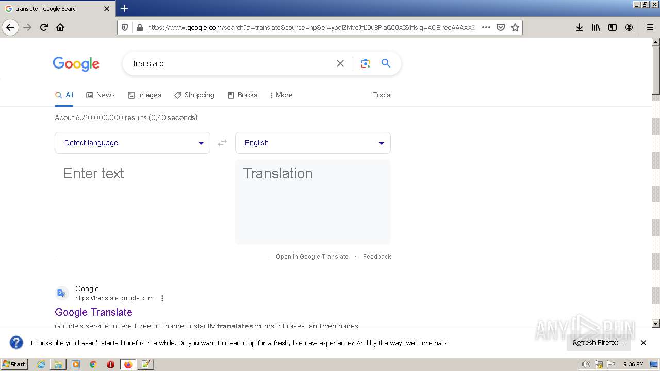Go back to the previous page
Image resolution: width=660 pixels, height=371 pixels.
(10, 27)
